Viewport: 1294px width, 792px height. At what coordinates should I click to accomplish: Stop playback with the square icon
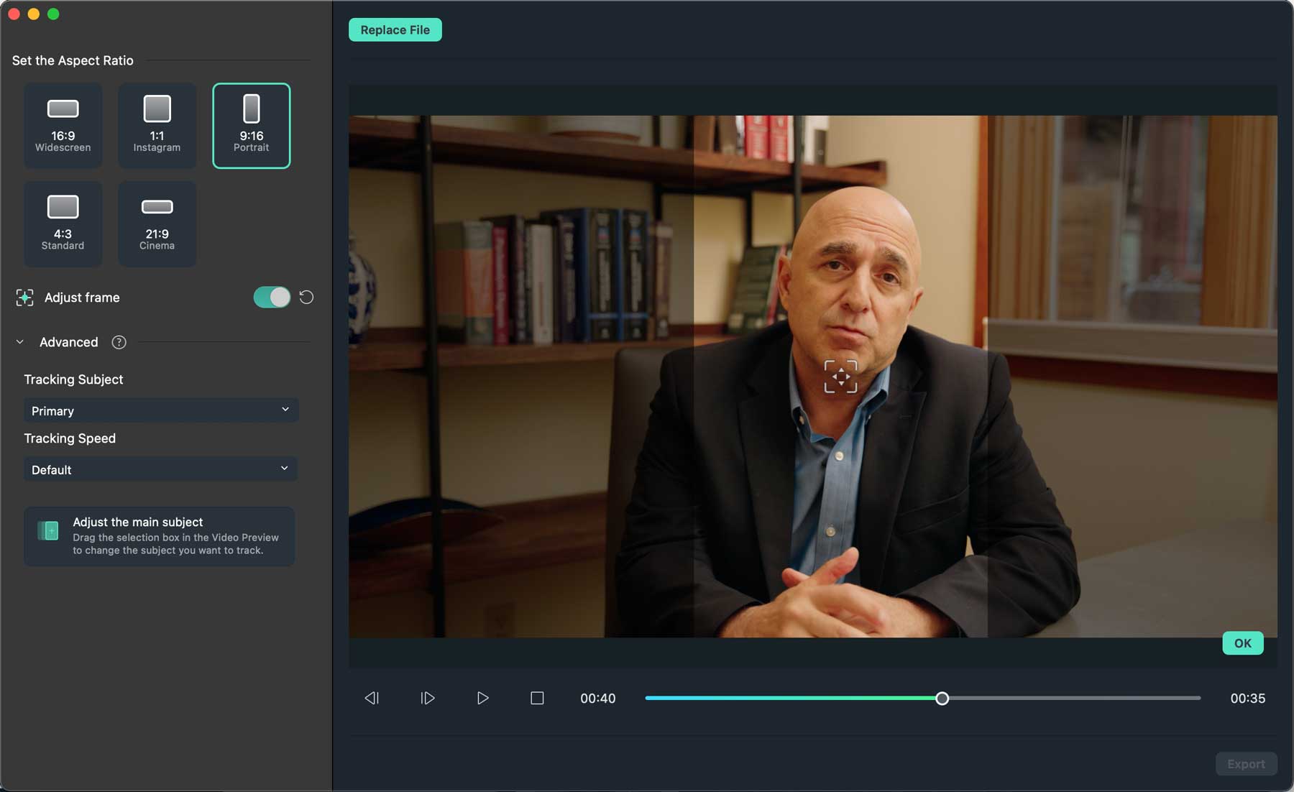(537, 698)
